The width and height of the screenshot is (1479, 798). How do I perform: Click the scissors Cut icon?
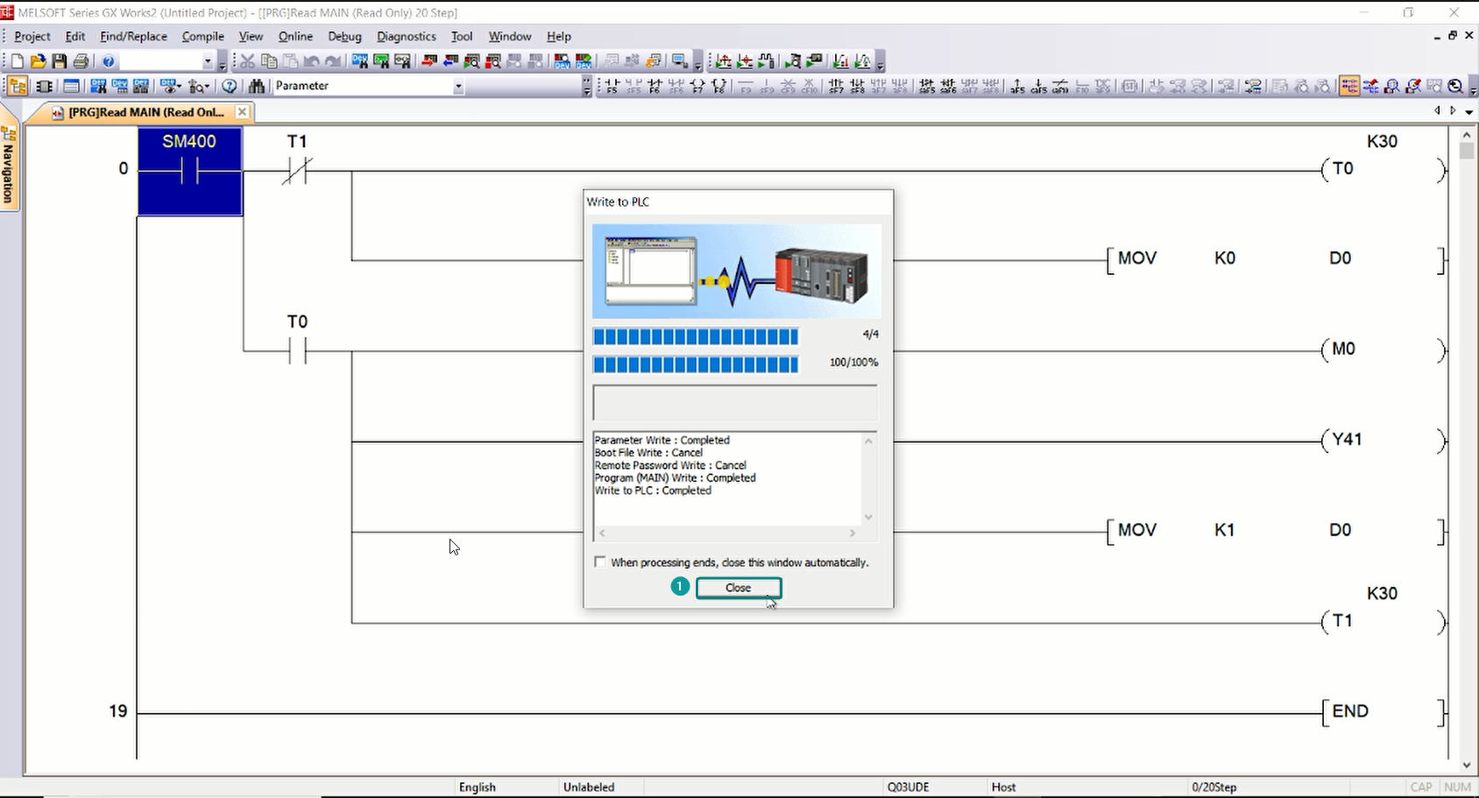click(x=247, y=61)
